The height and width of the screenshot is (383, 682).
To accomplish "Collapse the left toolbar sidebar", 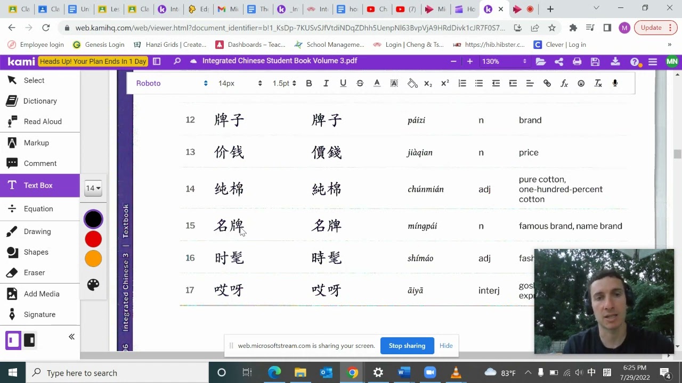I will coord(71,337).
